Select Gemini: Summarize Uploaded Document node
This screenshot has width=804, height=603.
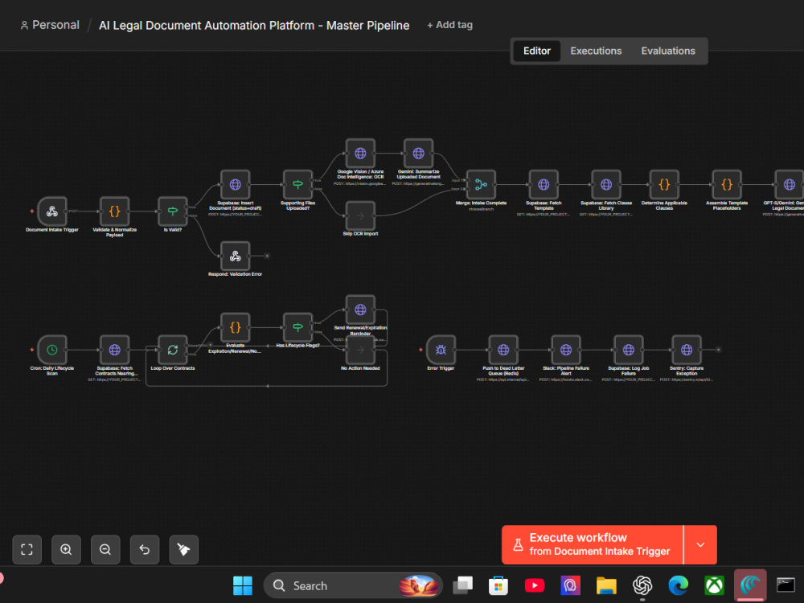point(418,154)
